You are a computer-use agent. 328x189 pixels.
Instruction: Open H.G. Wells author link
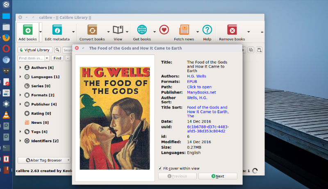tap(196, 76)
